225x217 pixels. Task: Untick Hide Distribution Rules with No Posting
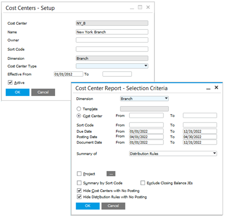click(79, 197)
